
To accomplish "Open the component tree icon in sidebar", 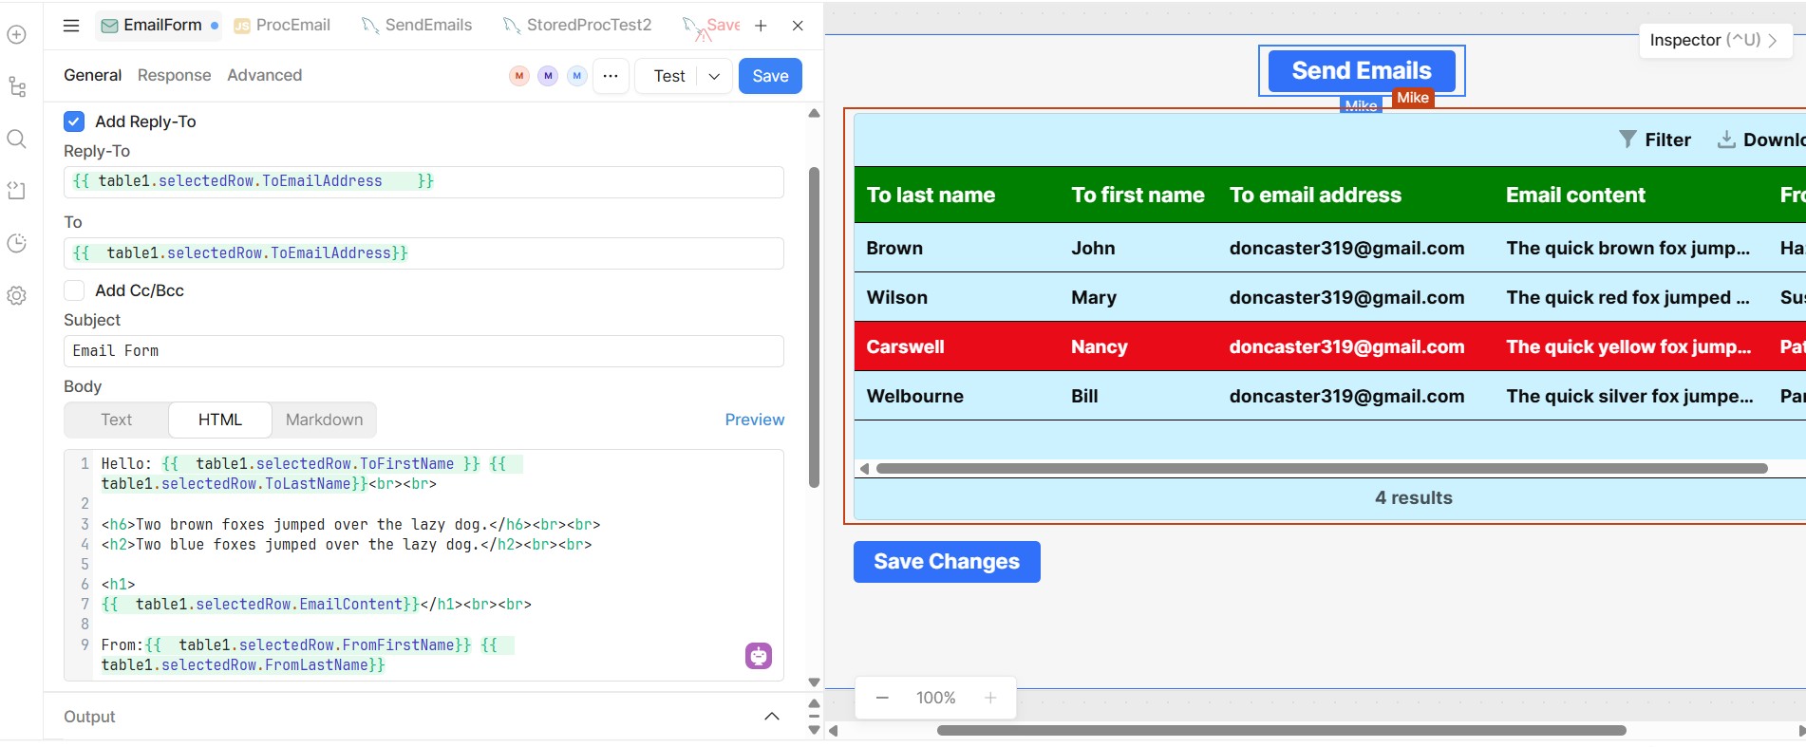I will (16, 87).
